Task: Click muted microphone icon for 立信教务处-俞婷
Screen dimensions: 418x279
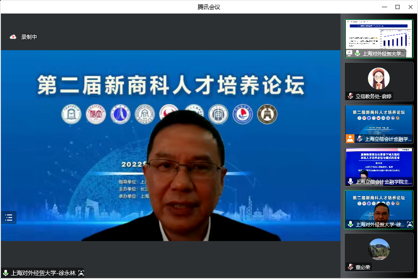Action: 350,96
